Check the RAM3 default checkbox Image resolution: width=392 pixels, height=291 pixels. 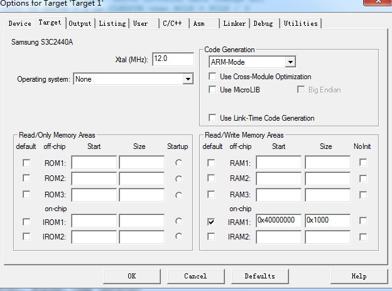pyautogui.click(x=211, y=194)
